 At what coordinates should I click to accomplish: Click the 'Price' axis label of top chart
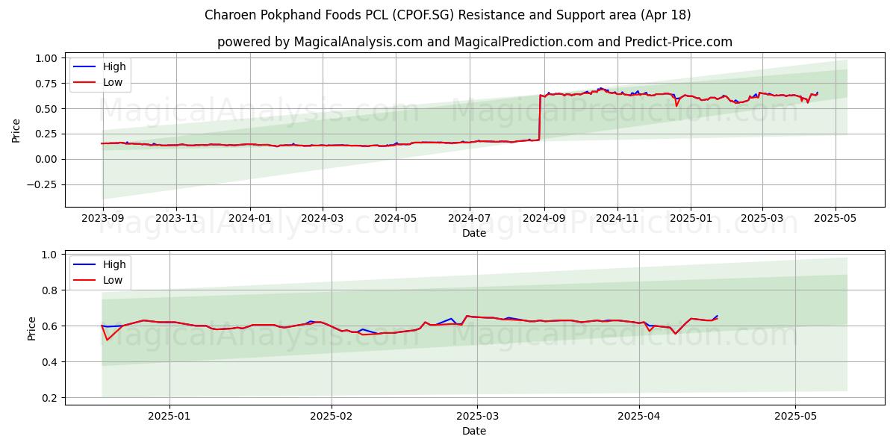point(16,130)
